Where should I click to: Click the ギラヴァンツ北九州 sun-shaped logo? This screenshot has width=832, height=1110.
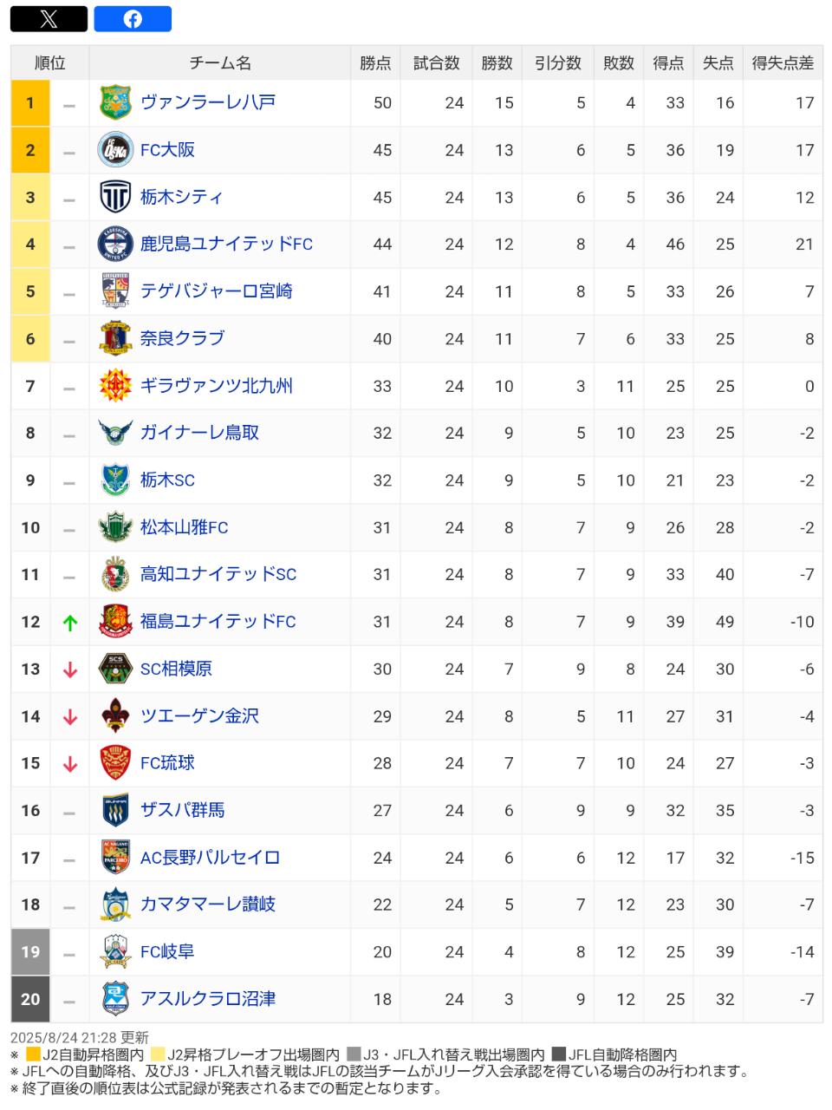[114, 386]
